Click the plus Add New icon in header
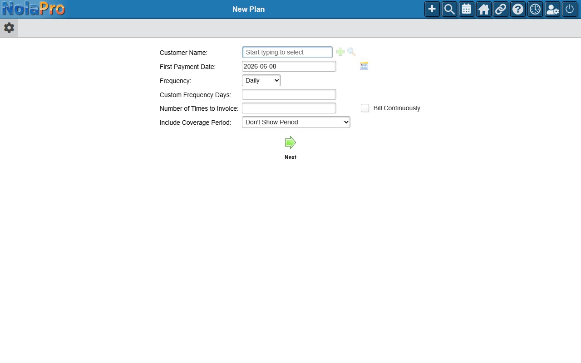The image size is (581, 363). pos(432,9)
